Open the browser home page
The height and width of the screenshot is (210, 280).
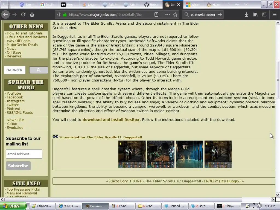(x=32, y=14)
